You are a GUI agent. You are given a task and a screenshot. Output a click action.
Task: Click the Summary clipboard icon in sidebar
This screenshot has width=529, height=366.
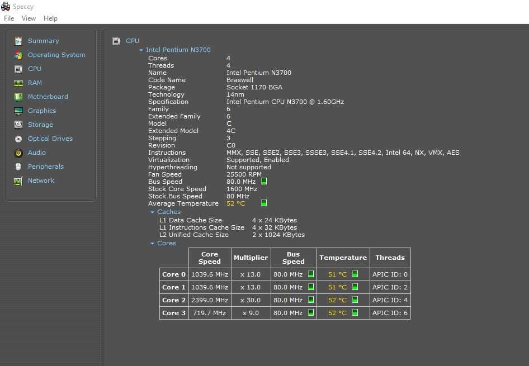coord(18,41)
